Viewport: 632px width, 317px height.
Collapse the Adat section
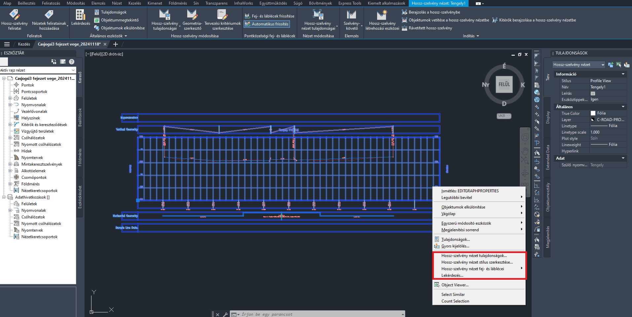623,158
